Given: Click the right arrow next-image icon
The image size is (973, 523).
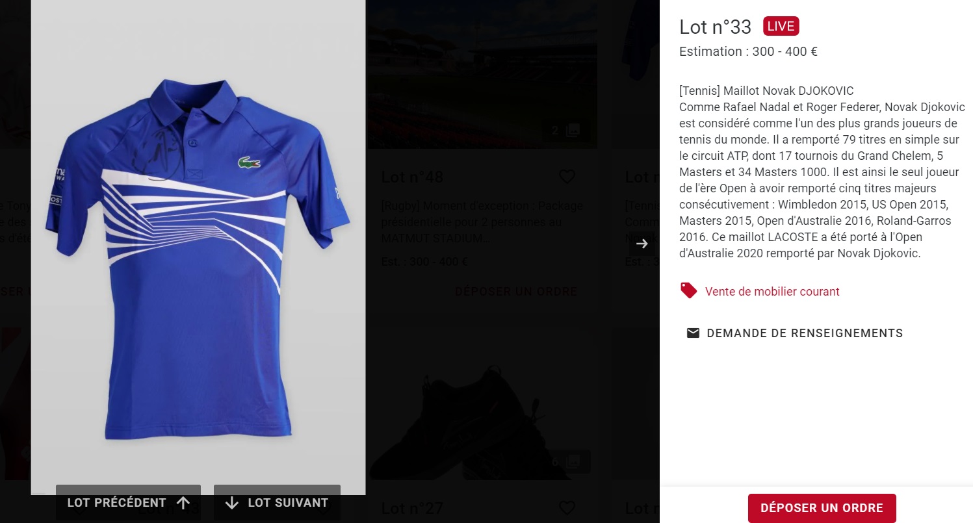Looking at the screenshot, I should (642, 244).
